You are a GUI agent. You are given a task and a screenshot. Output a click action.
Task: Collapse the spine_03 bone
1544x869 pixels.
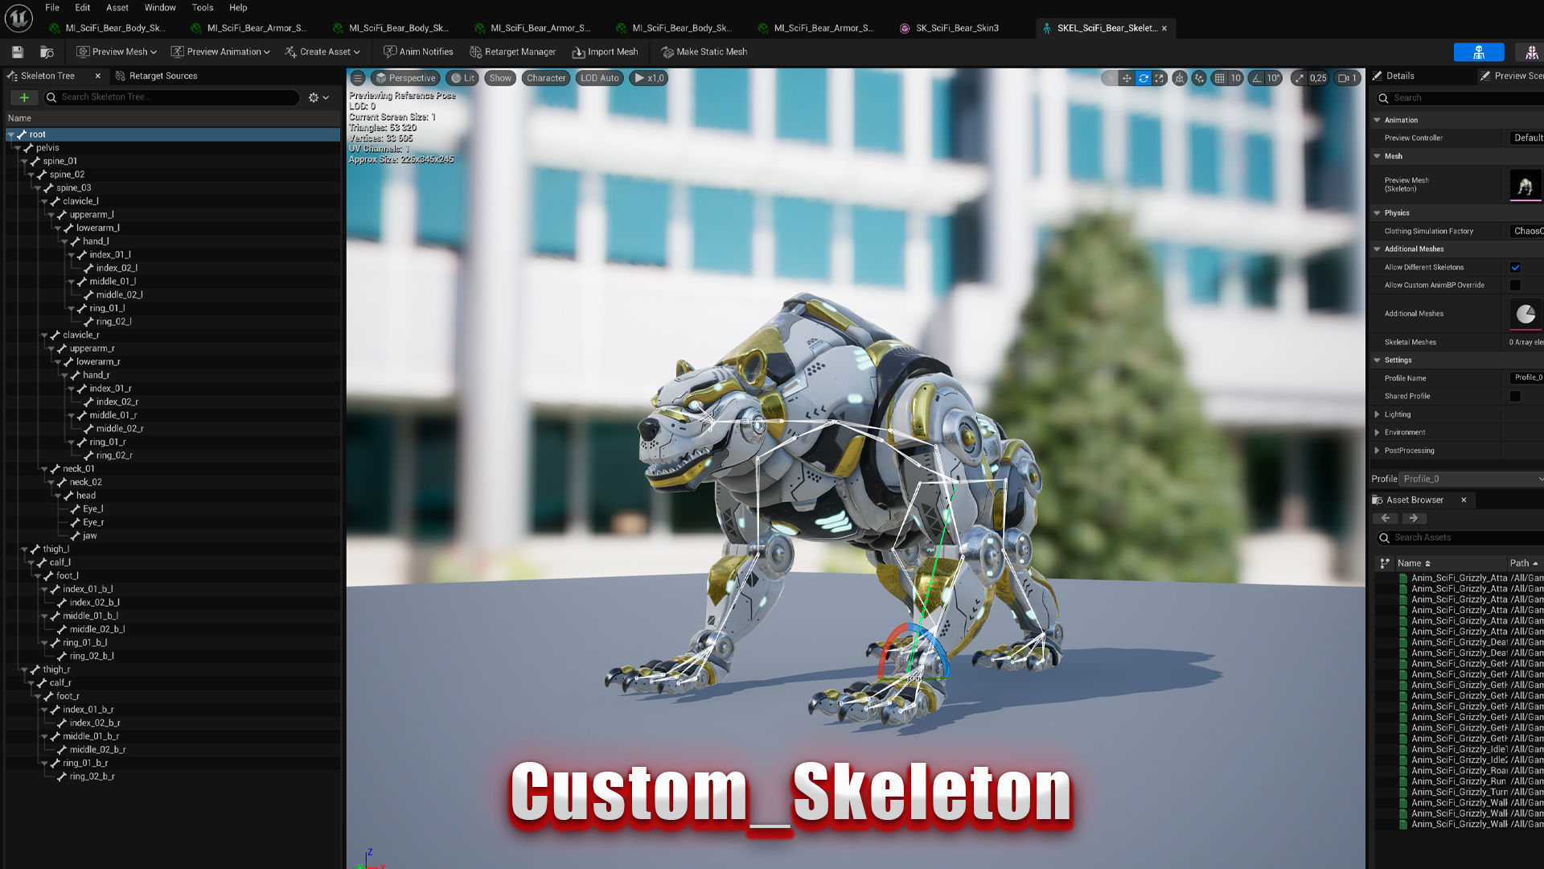point(38,187)
